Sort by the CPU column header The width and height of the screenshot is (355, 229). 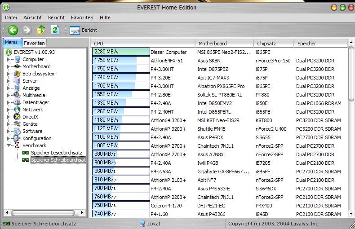143,44
